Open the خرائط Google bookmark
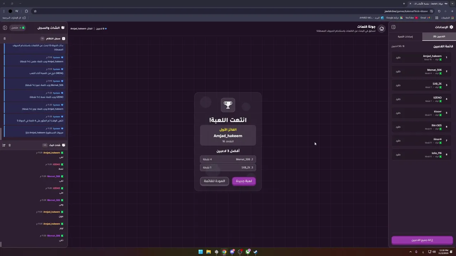The width and height of the screenshot is (456, 256). click(394, 18)
